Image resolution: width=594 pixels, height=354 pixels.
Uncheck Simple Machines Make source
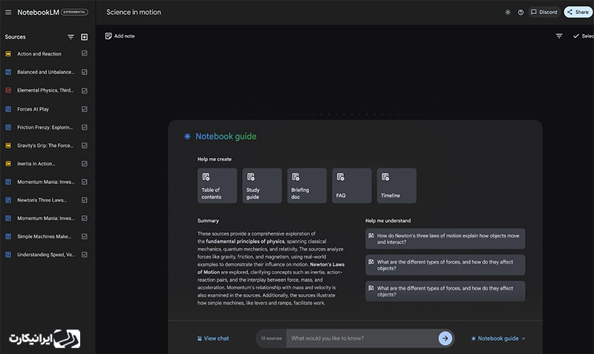pos(85,236)
